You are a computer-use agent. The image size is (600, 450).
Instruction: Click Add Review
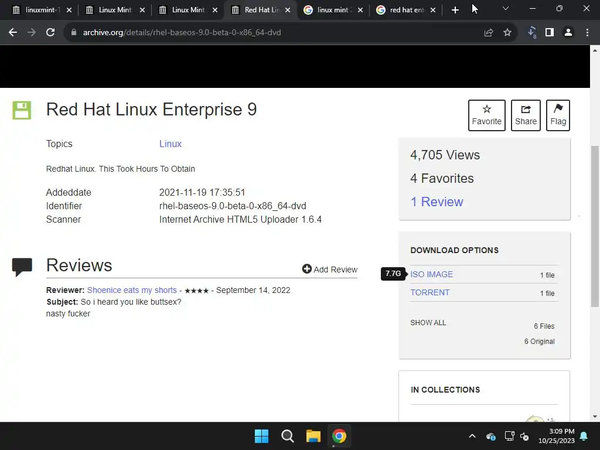point(330,270)
